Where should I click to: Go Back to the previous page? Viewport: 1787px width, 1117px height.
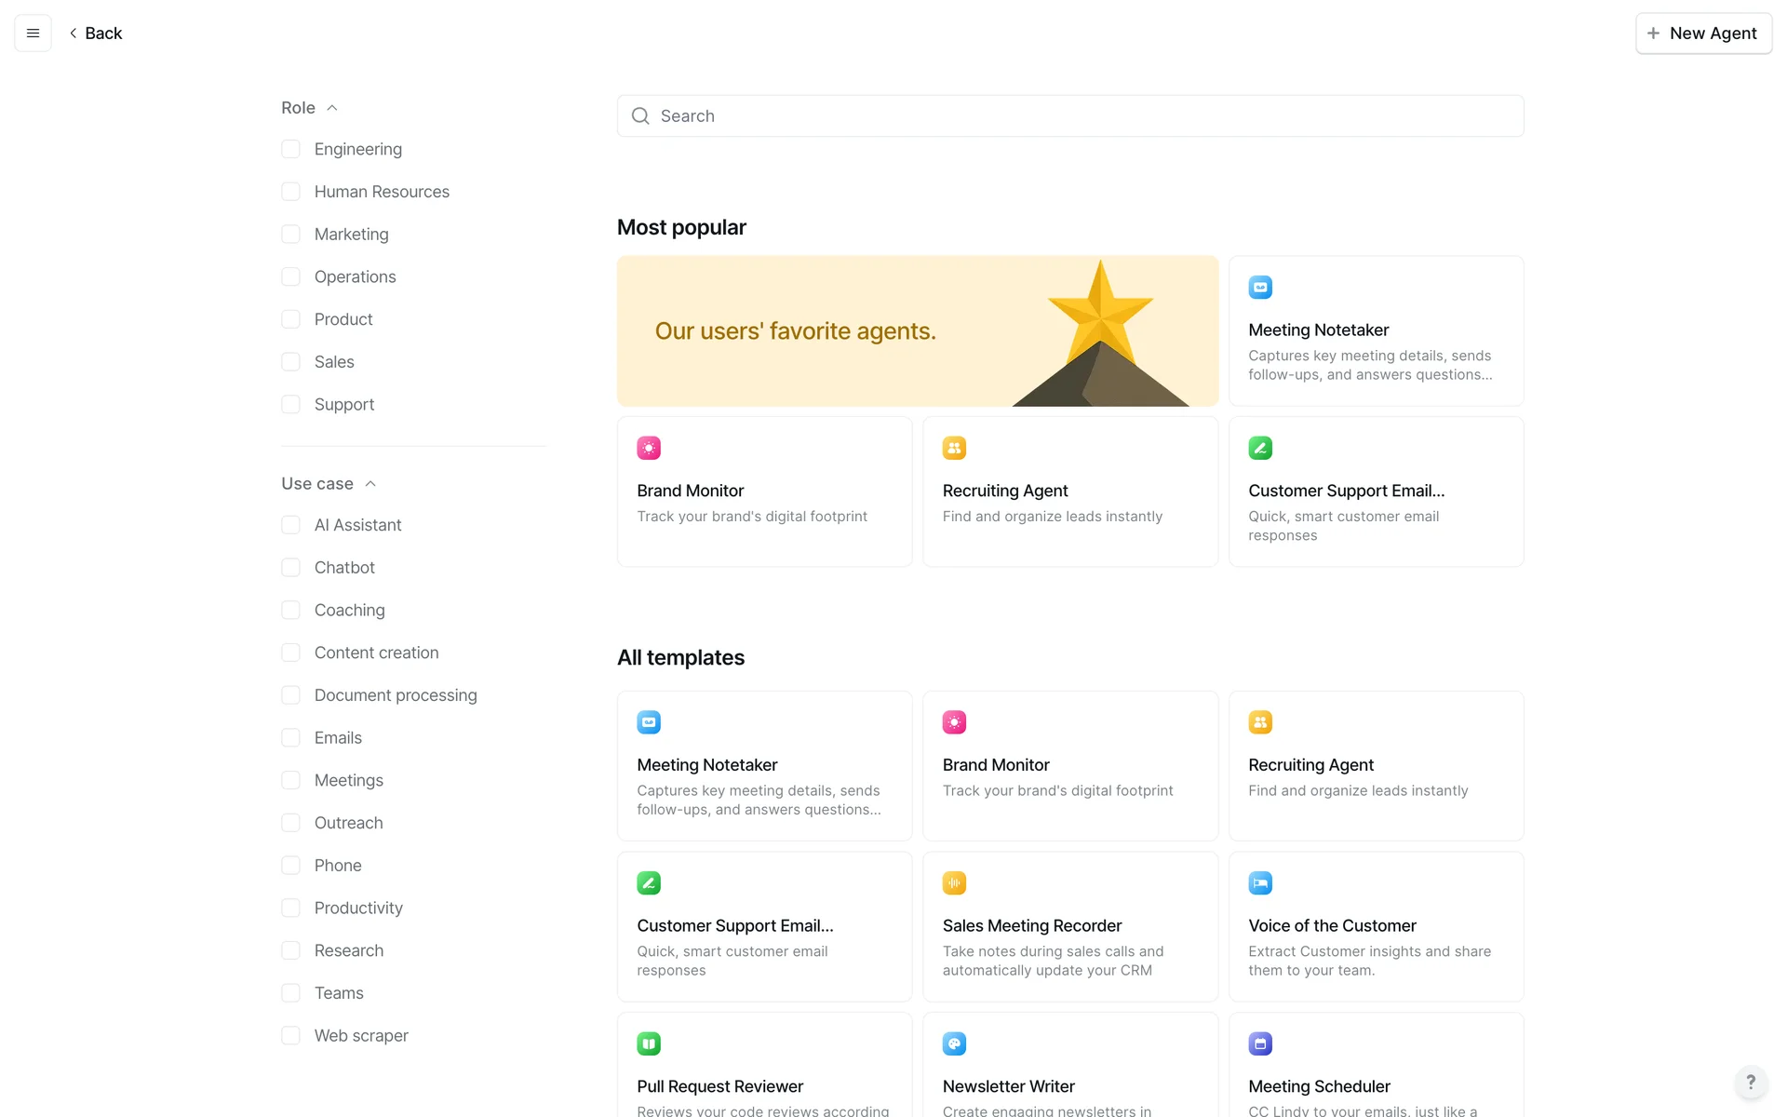(x=96, y=34)
